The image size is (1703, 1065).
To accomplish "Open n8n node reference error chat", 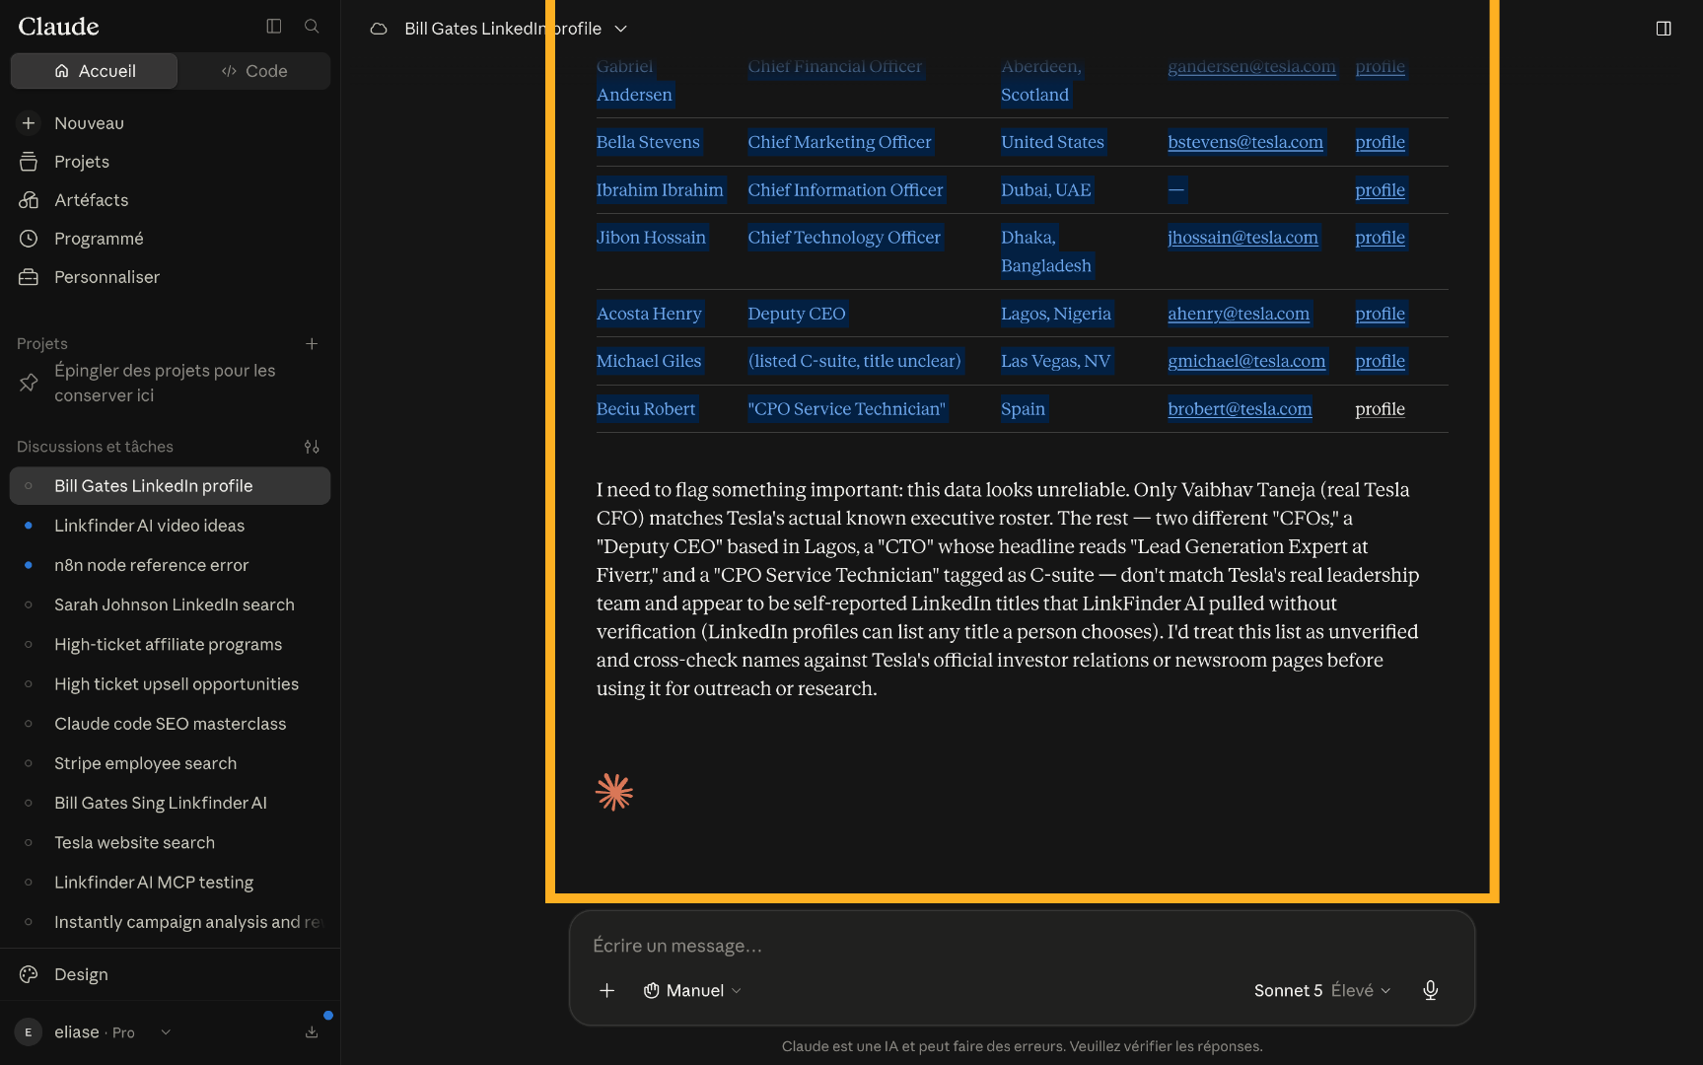I will pos(170,565).
